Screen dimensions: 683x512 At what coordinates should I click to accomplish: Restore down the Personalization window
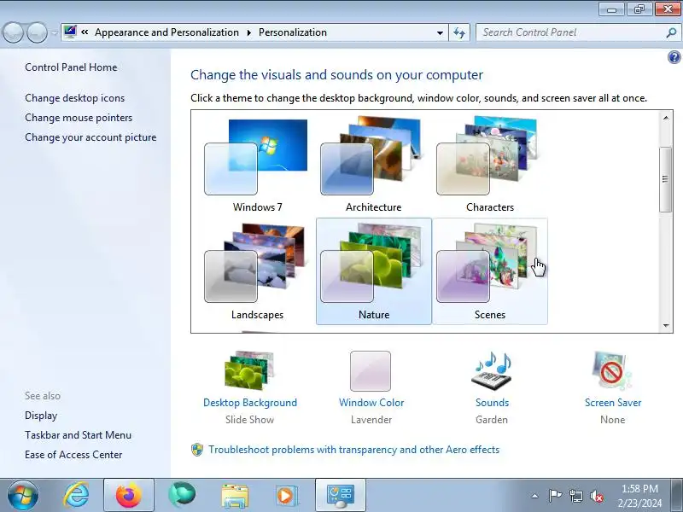point(639,9)
